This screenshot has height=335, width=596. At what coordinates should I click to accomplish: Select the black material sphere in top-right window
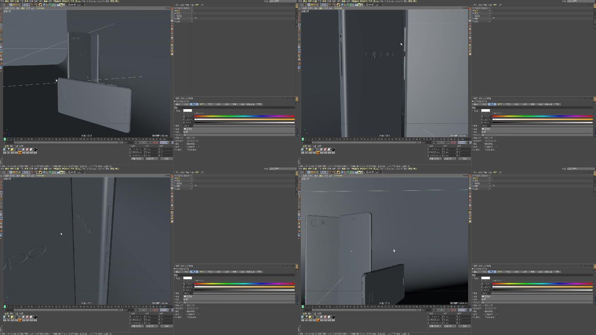(x=333, y=149)
